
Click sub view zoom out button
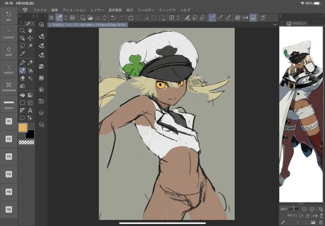tap(304, 209)
